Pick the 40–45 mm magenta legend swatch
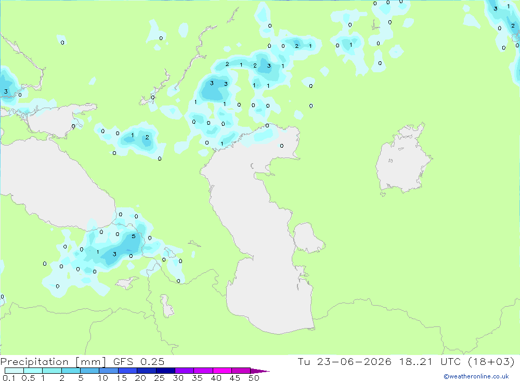 tap(222, 371)
